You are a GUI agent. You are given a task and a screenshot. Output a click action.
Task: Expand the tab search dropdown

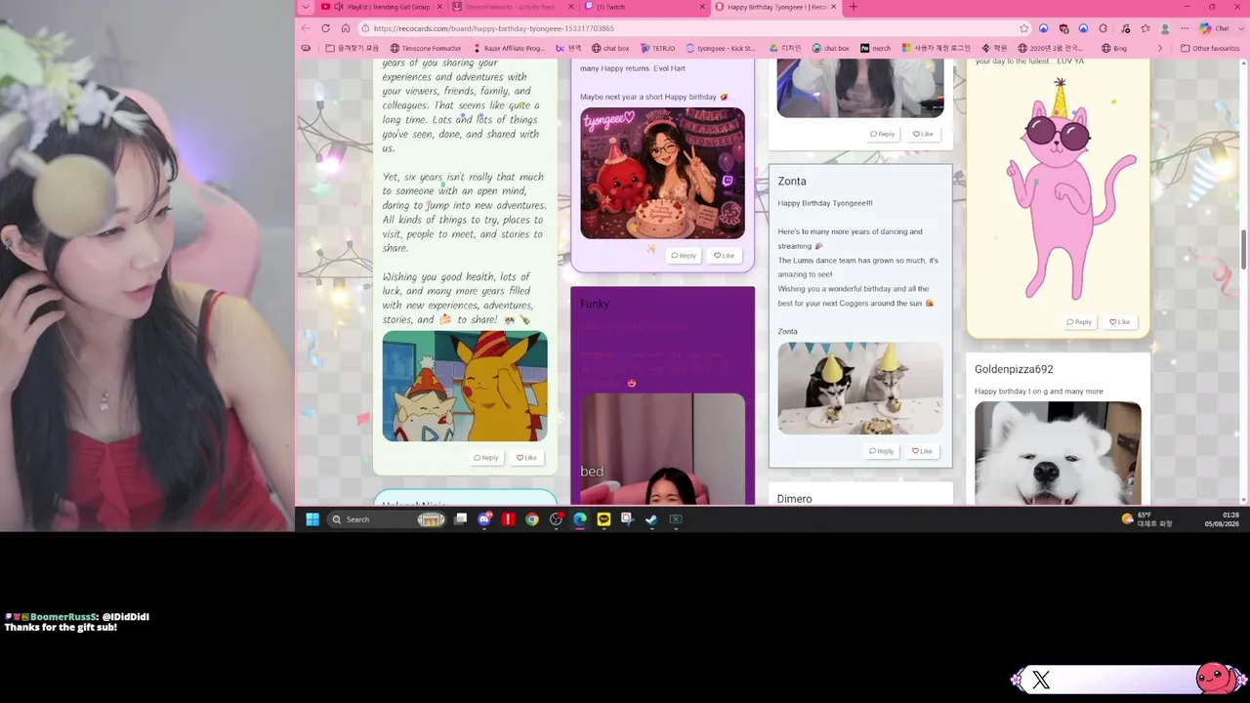click(x=306, y=7)
